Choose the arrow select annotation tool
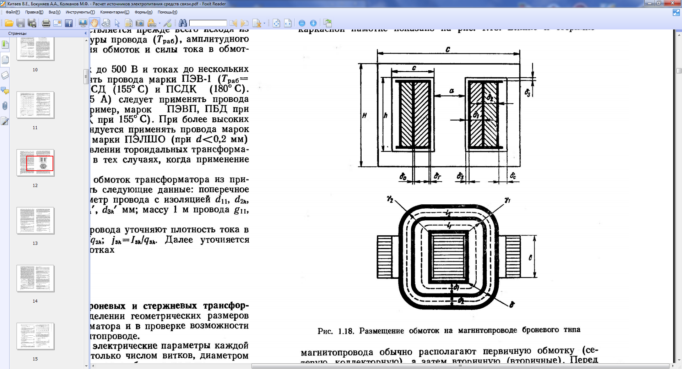This screenshot has width=682, height=369. (117, 23)
